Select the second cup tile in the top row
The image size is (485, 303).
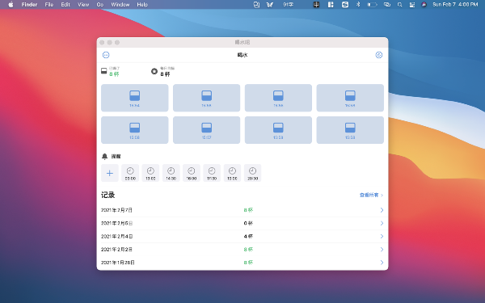(206, 98)
